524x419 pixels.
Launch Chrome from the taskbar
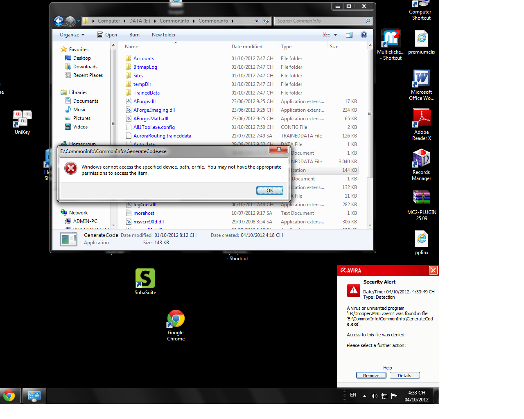tap(9, 396)
